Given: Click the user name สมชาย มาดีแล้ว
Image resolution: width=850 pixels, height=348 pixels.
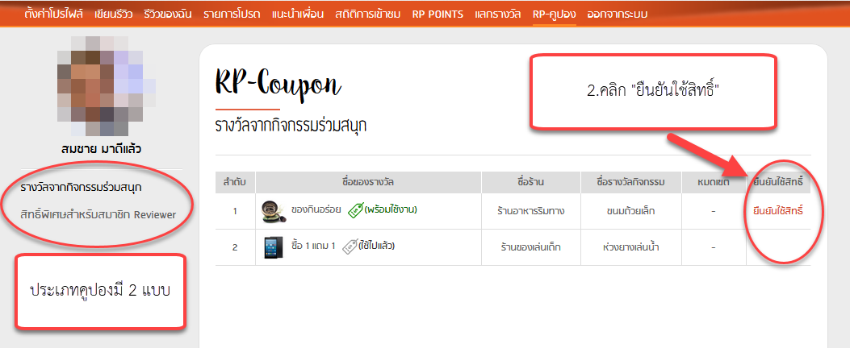Looking at the screenshot, I should 102,149.
